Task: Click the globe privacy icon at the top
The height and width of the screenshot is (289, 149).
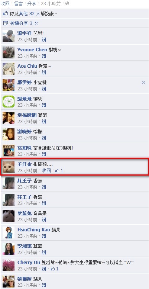Action: pyautogui.click(x=67, y=3)
